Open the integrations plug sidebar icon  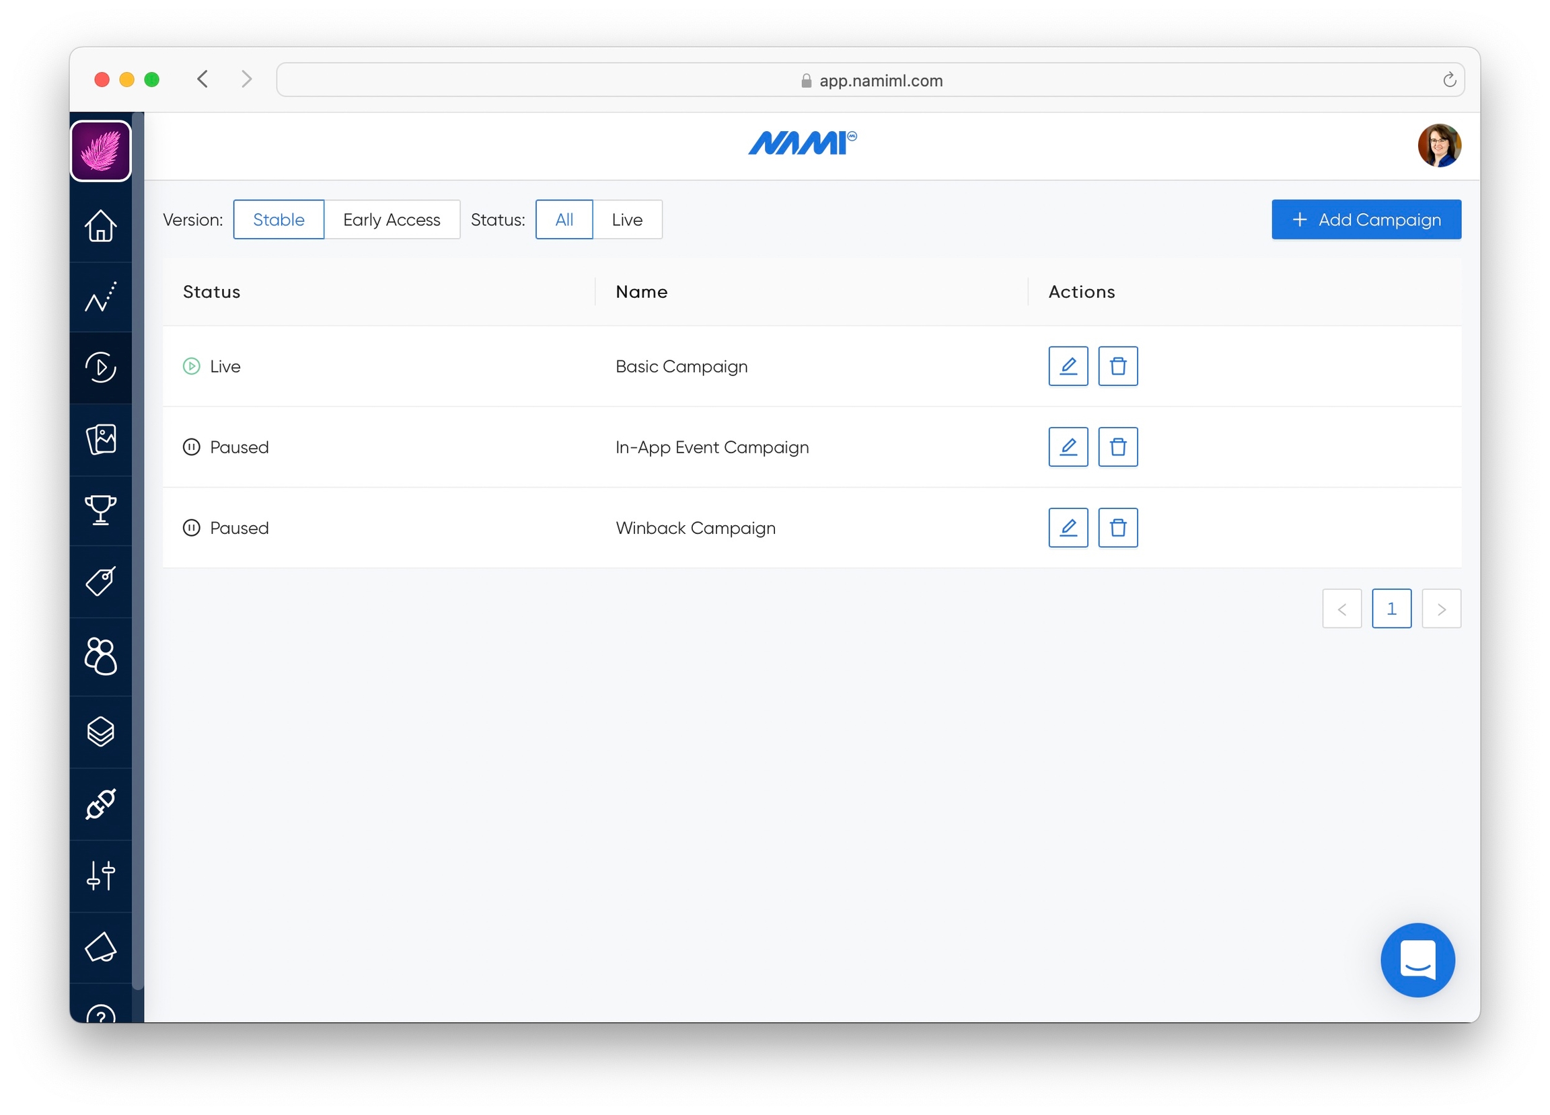pos(100,804)
